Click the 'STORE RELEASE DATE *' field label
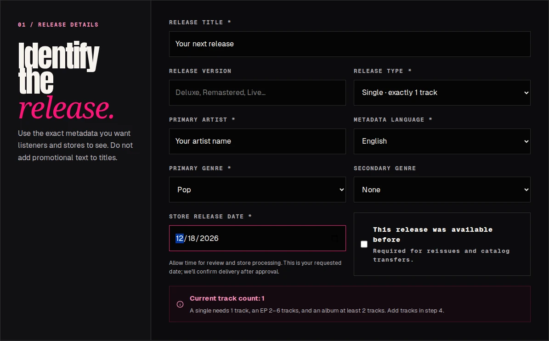 (210, 217)
